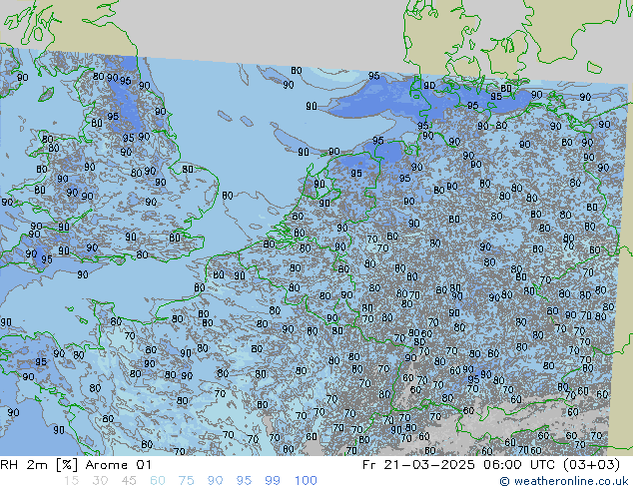Click legend value 45
633x489 pixels.
pos(129,481)
